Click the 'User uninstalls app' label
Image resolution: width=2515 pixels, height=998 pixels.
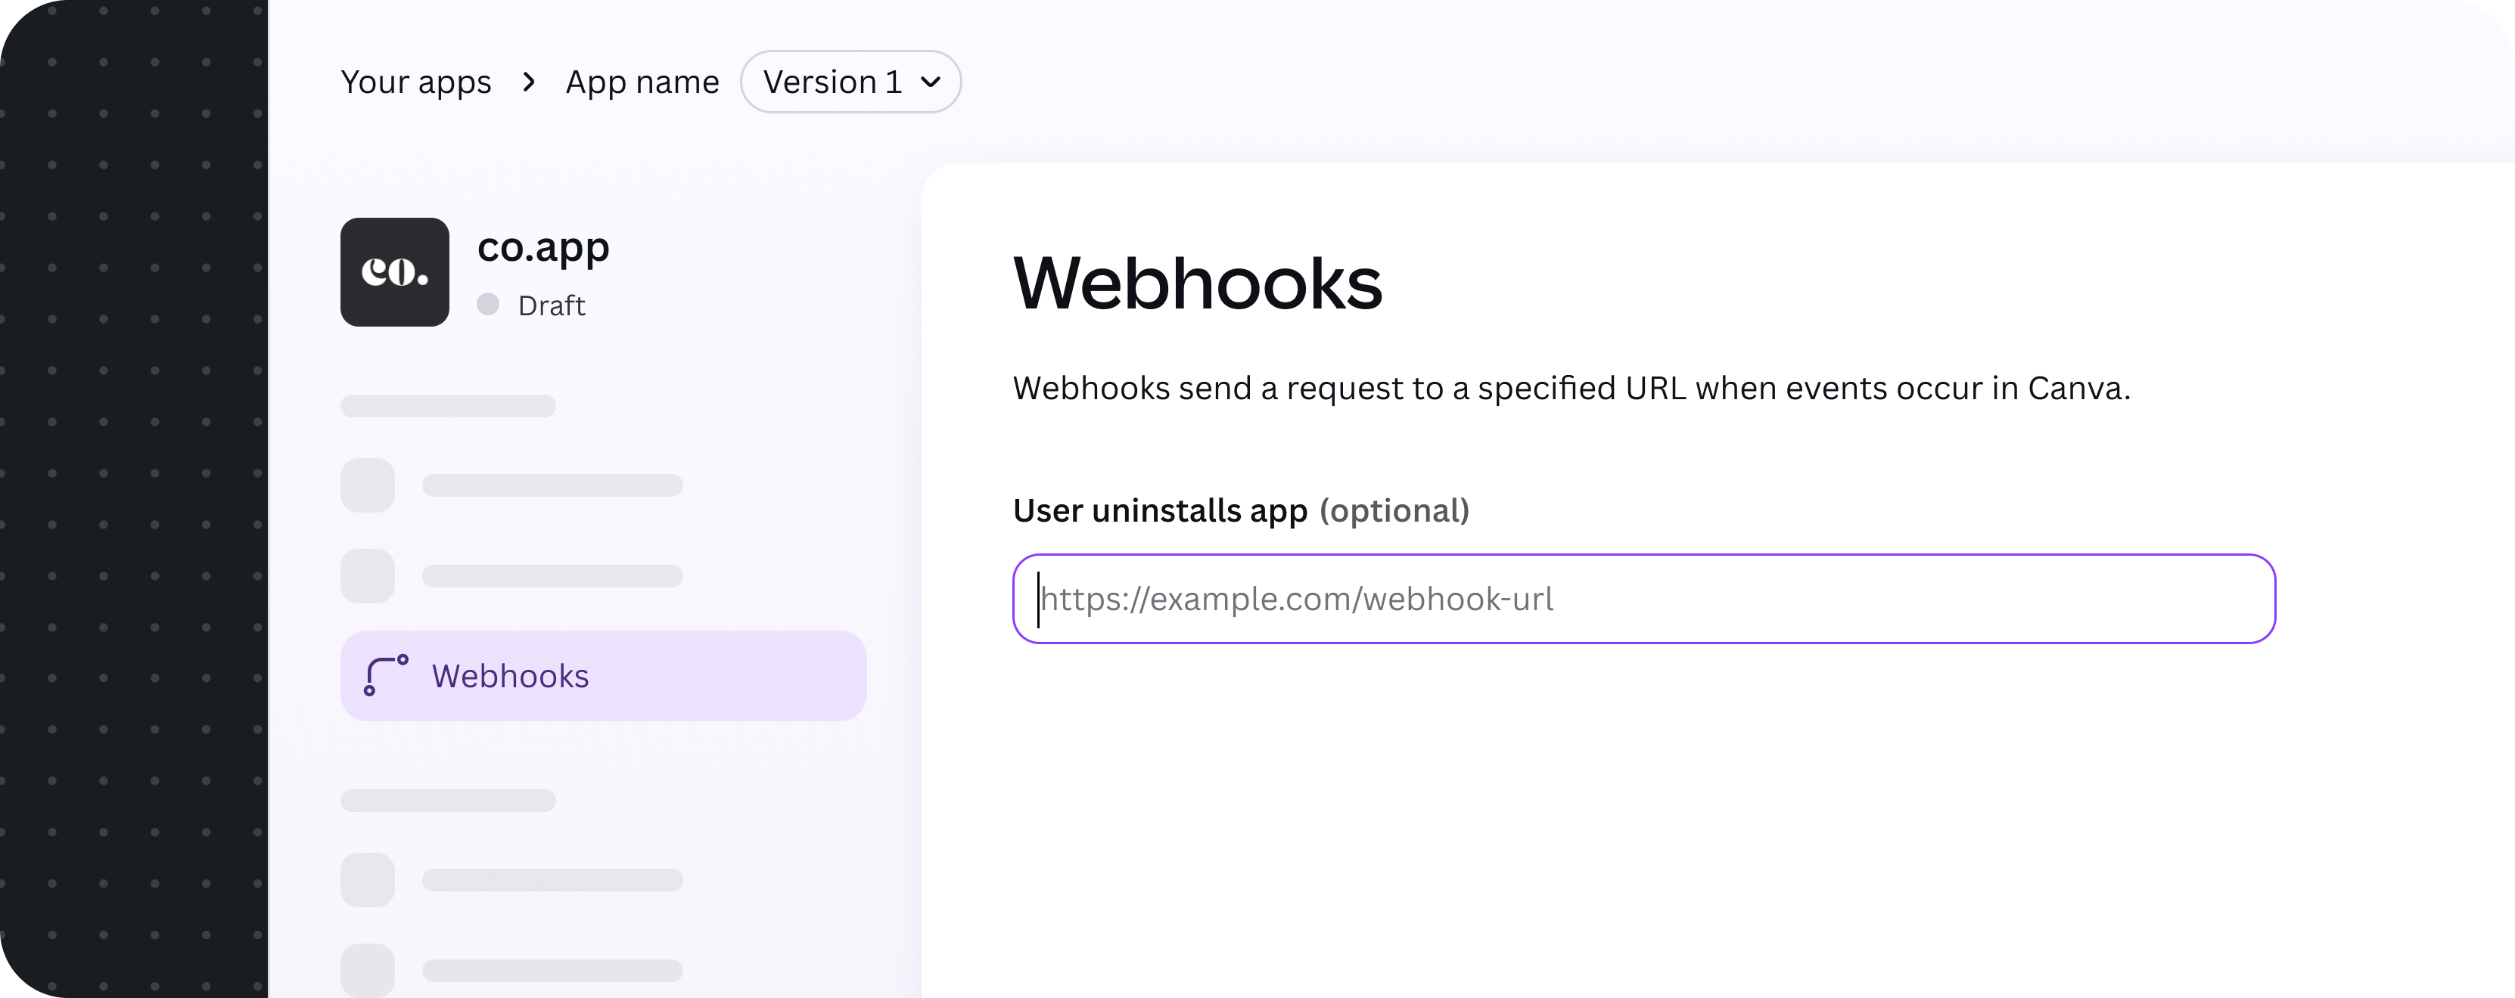click(1160, 510)
